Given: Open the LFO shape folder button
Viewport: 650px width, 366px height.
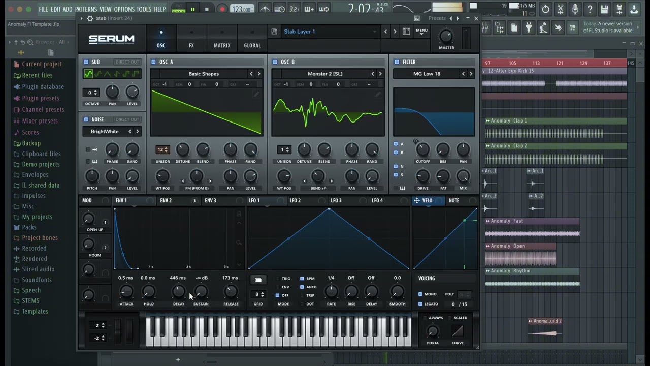Looking at the screenshot, I should [x=258, y=280].
